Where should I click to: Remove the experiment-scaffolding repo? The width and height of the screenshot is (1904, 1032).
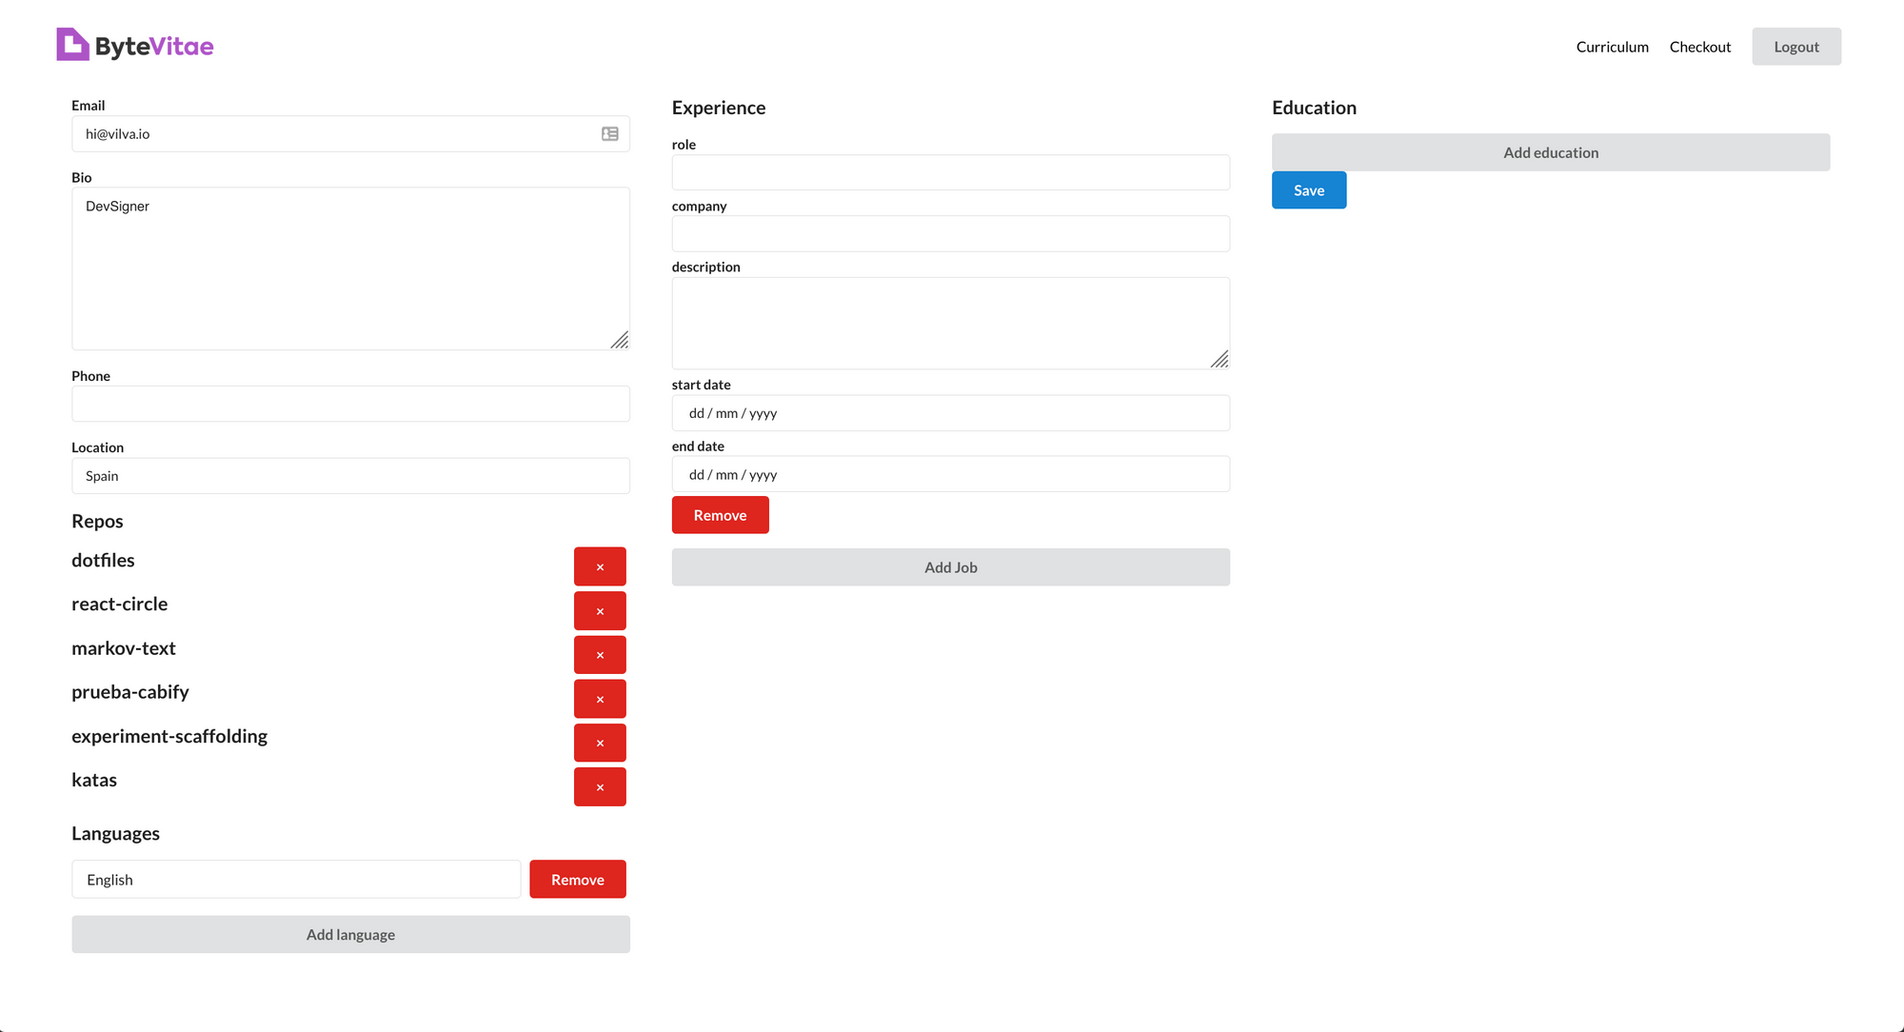[x=600, y=743]
